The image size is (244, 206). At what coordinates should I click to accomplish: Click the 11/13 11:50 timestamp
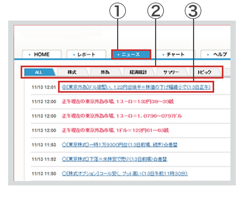pos(44,174)
